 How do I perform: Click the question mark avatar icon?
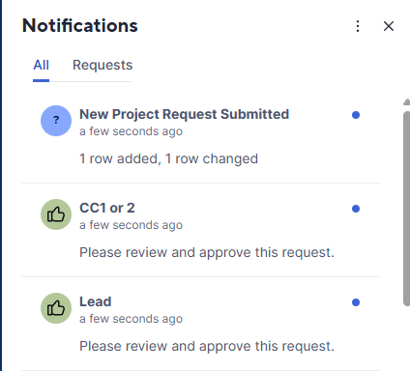[56, 121]
